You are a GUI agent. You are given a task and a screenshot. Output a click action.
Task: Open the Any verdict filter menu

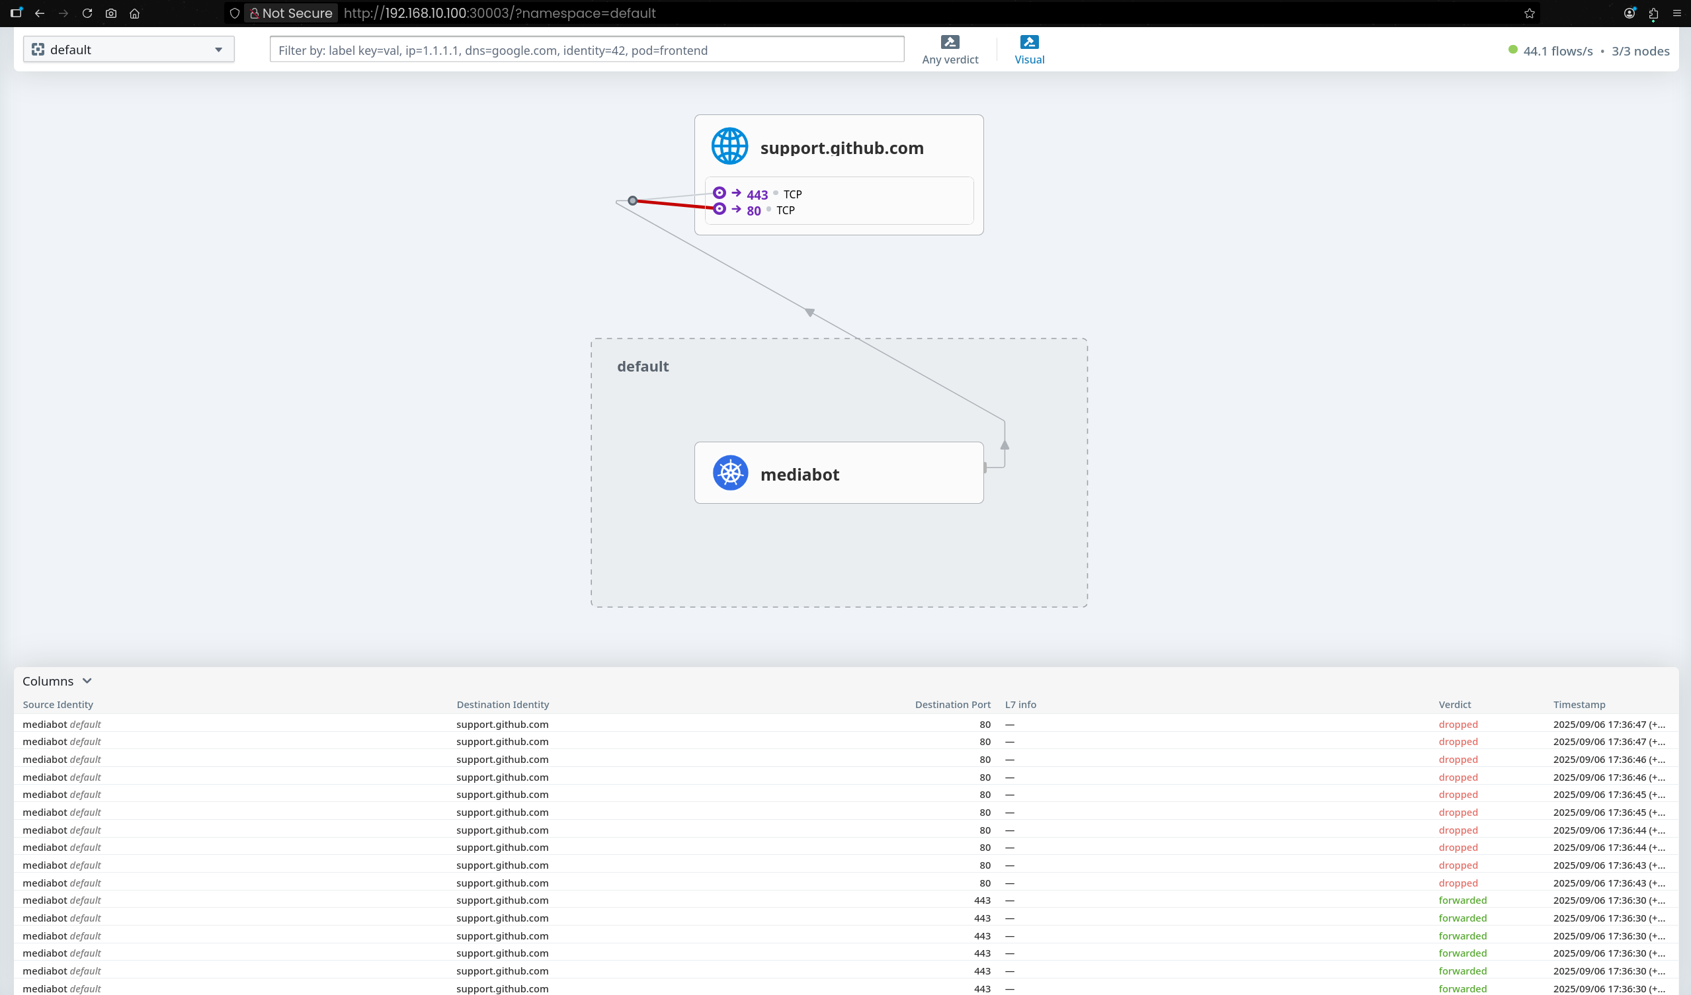[x=950, y=50]
